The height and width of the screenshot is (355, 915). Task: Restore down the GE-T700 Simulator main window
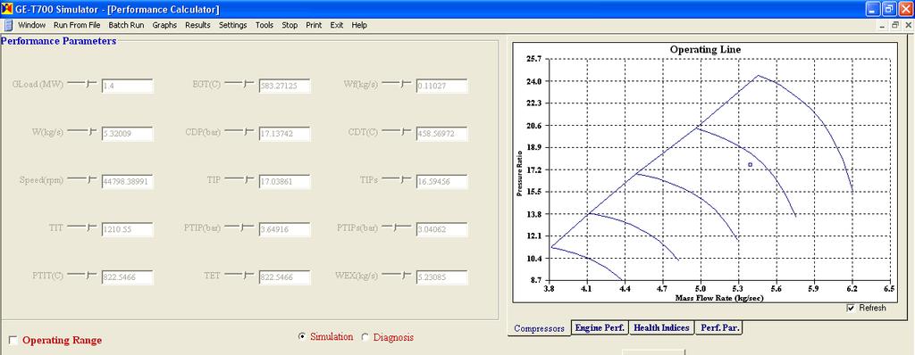coord(889,9)
